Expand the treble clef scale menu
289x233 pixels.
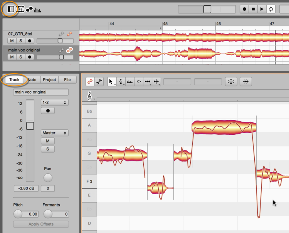tap(91, 96)
